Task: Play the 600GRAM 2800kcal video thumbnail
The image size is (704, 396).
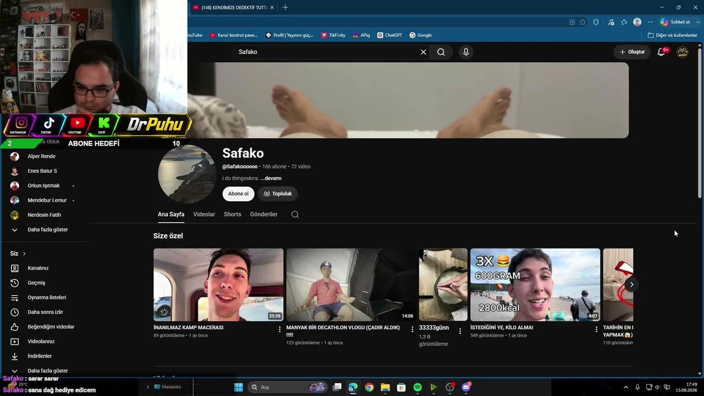Action: [x=535, y=285]
